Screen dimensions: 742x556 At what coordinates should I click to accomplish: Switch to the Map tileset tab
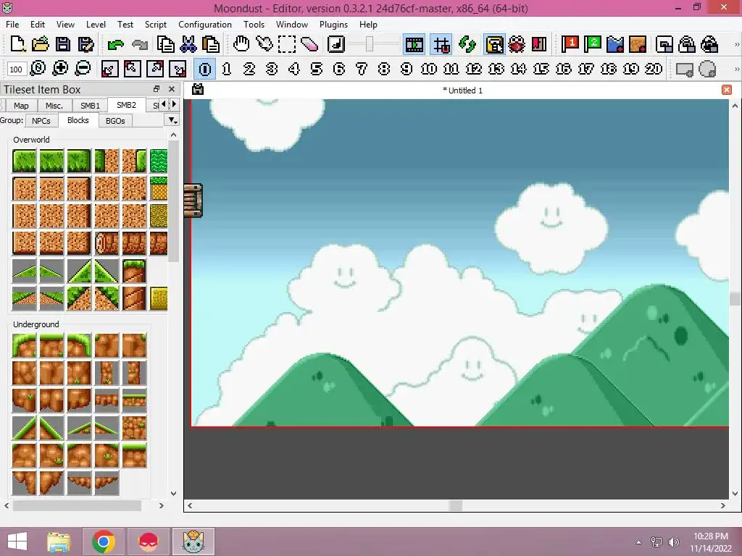pos(21,106)
